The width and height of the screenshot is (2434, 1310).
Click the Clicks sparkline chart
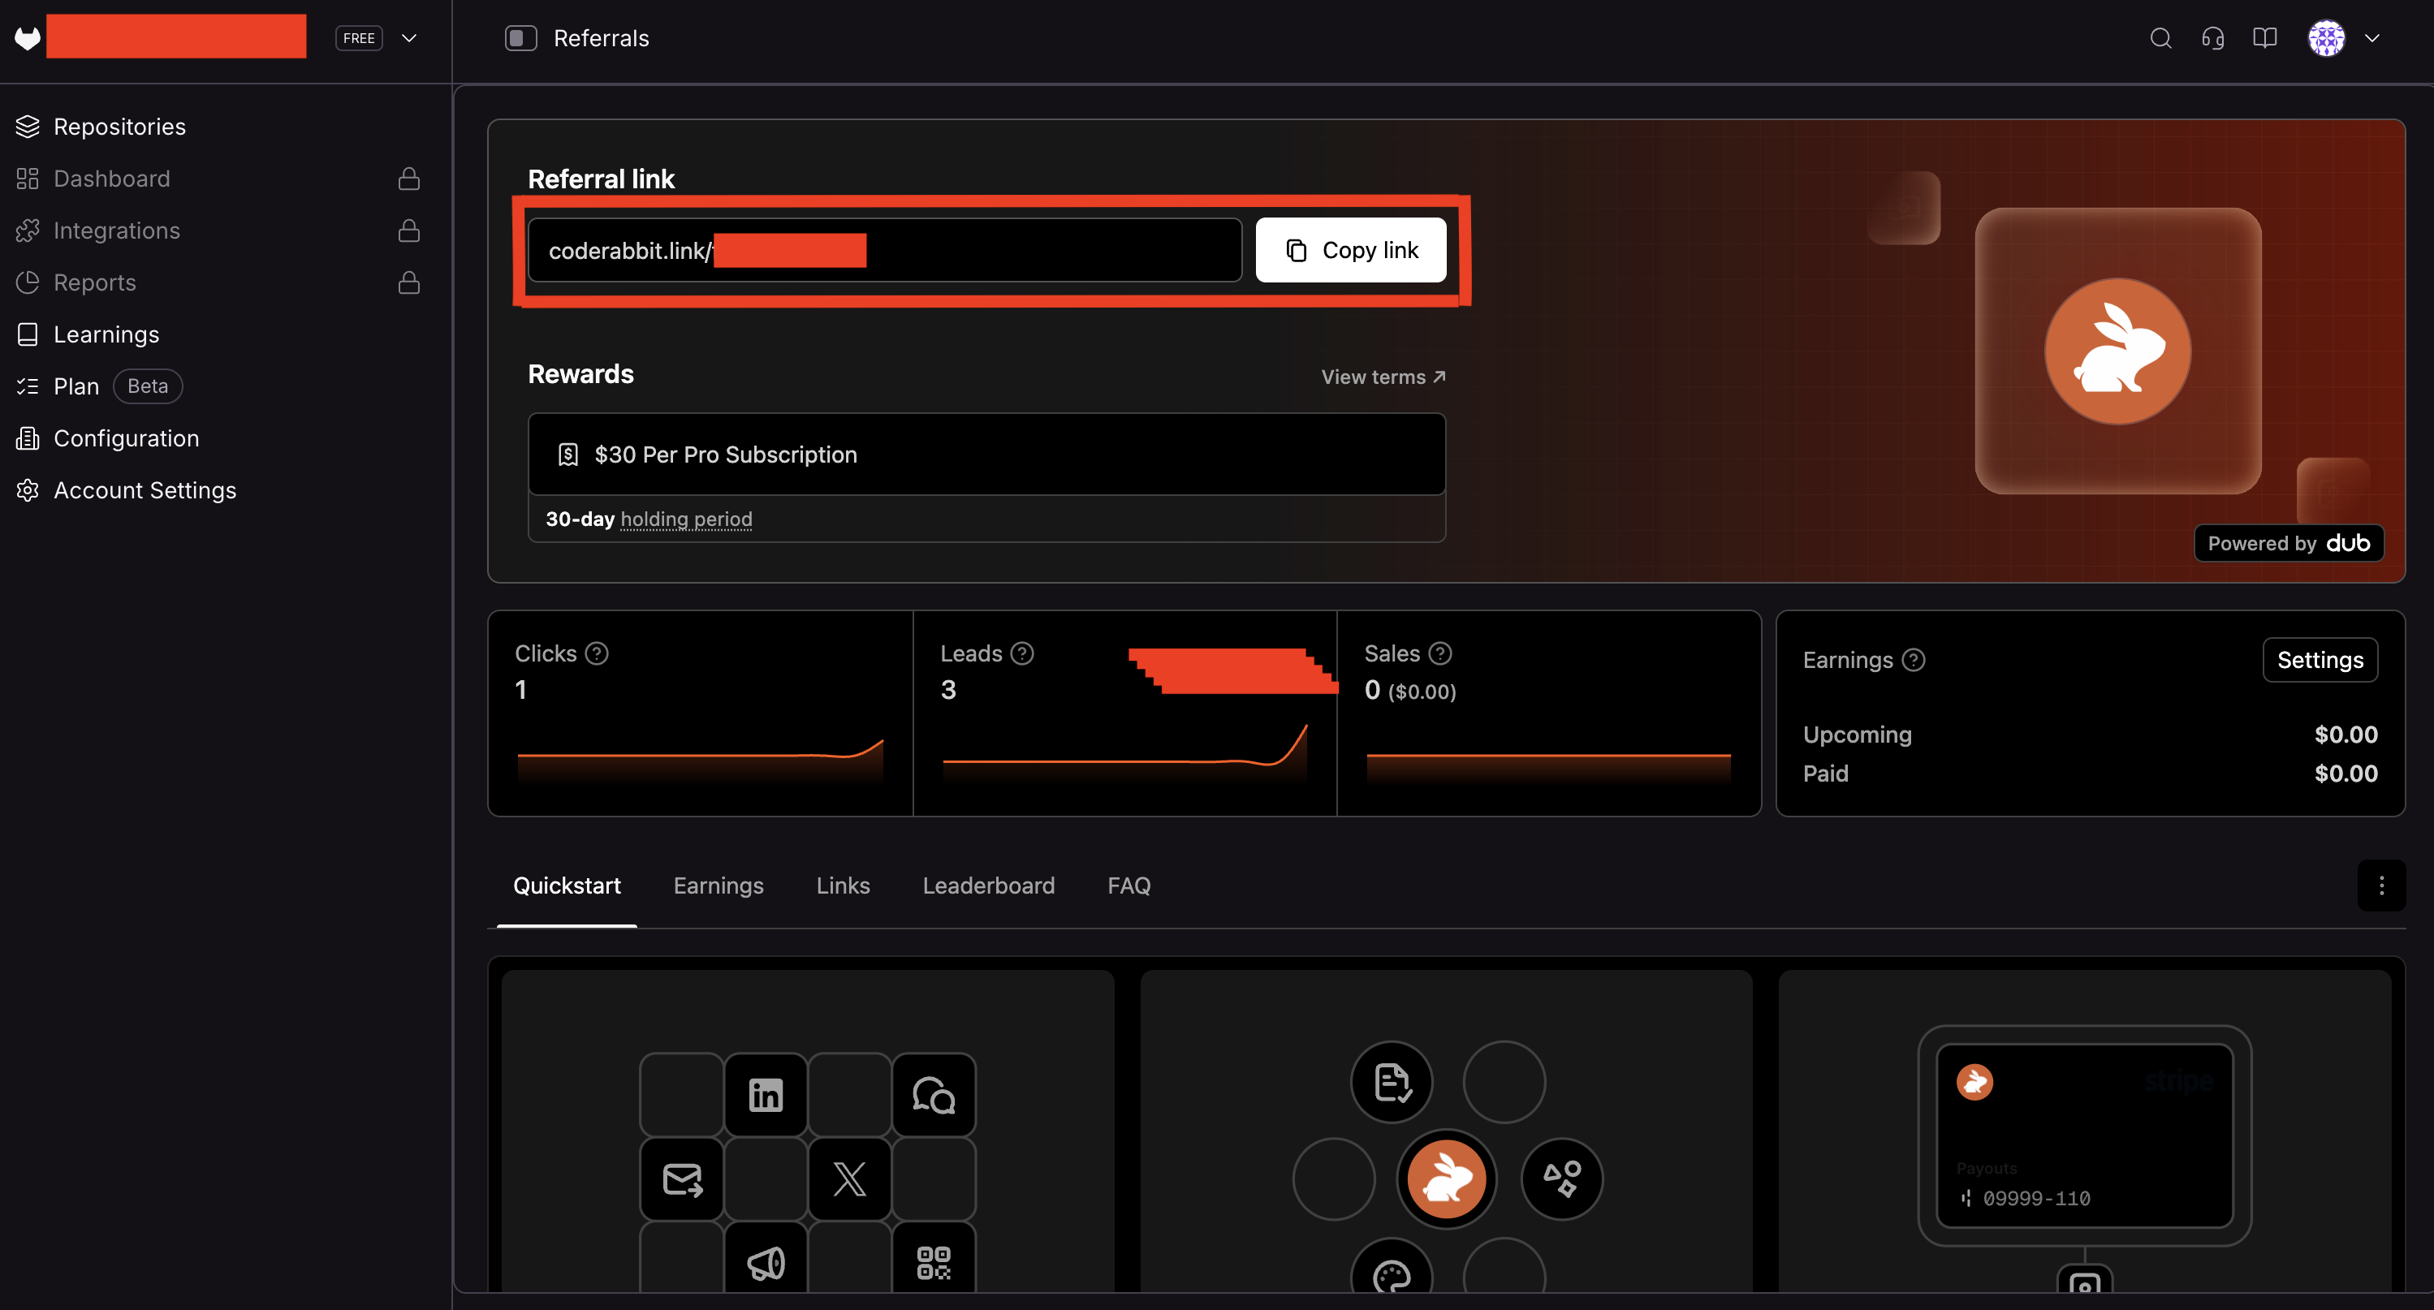[x=700, y=760]
